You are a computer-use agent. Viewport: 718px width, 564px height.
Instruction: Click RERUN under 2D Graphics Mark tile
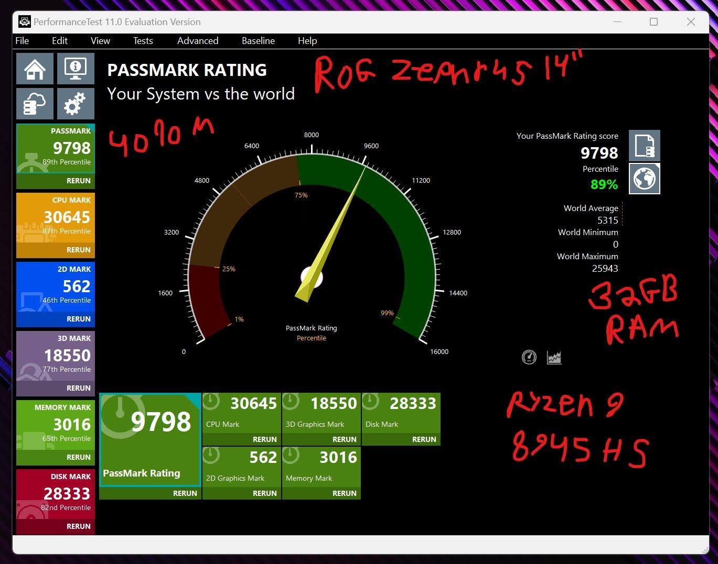point(264,493)
